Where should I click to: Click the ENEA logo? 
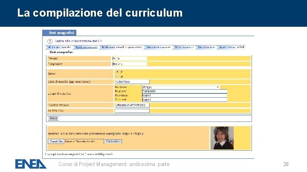point(31,164)
